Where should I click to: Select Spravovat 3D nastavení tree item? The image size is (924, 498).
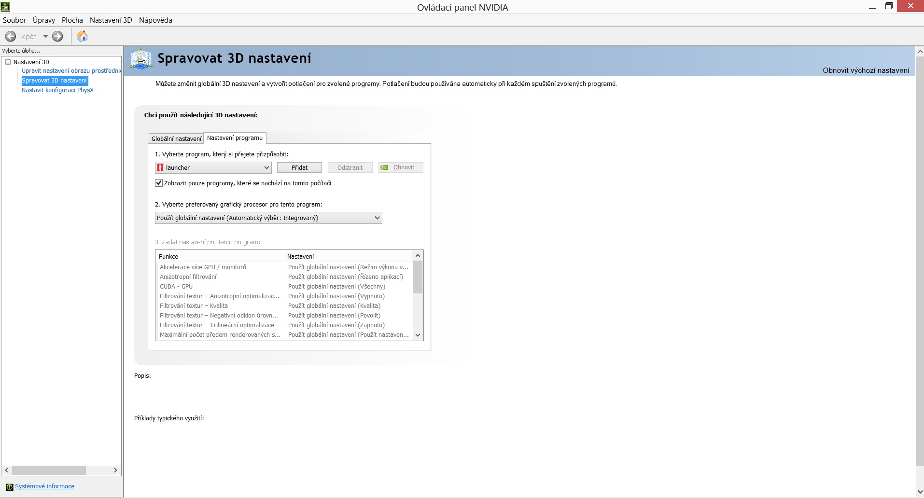[55, 81]
